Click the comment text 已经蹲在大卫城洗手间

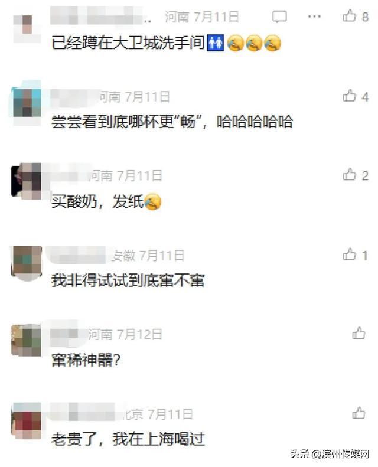pos(128,43)
